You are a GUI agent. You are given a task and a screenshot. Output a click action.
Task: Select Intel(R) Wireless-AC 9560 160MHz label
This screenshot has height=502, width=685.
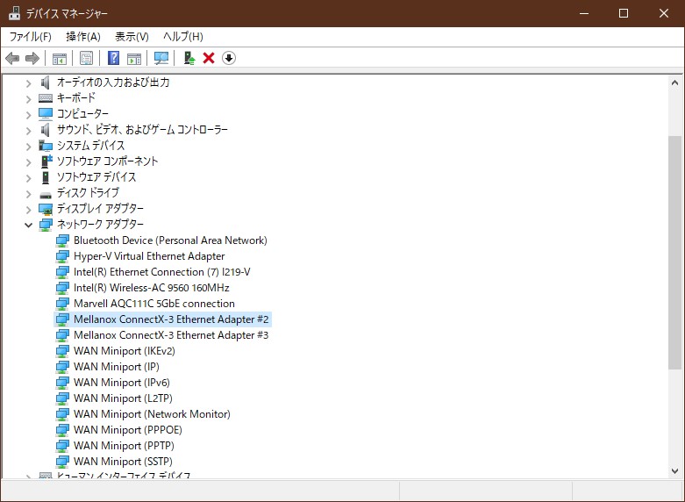tap(151, 287)
